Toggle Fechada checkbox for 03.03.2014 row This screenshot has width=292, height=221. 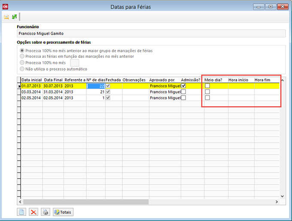click(x=108, y=92)
